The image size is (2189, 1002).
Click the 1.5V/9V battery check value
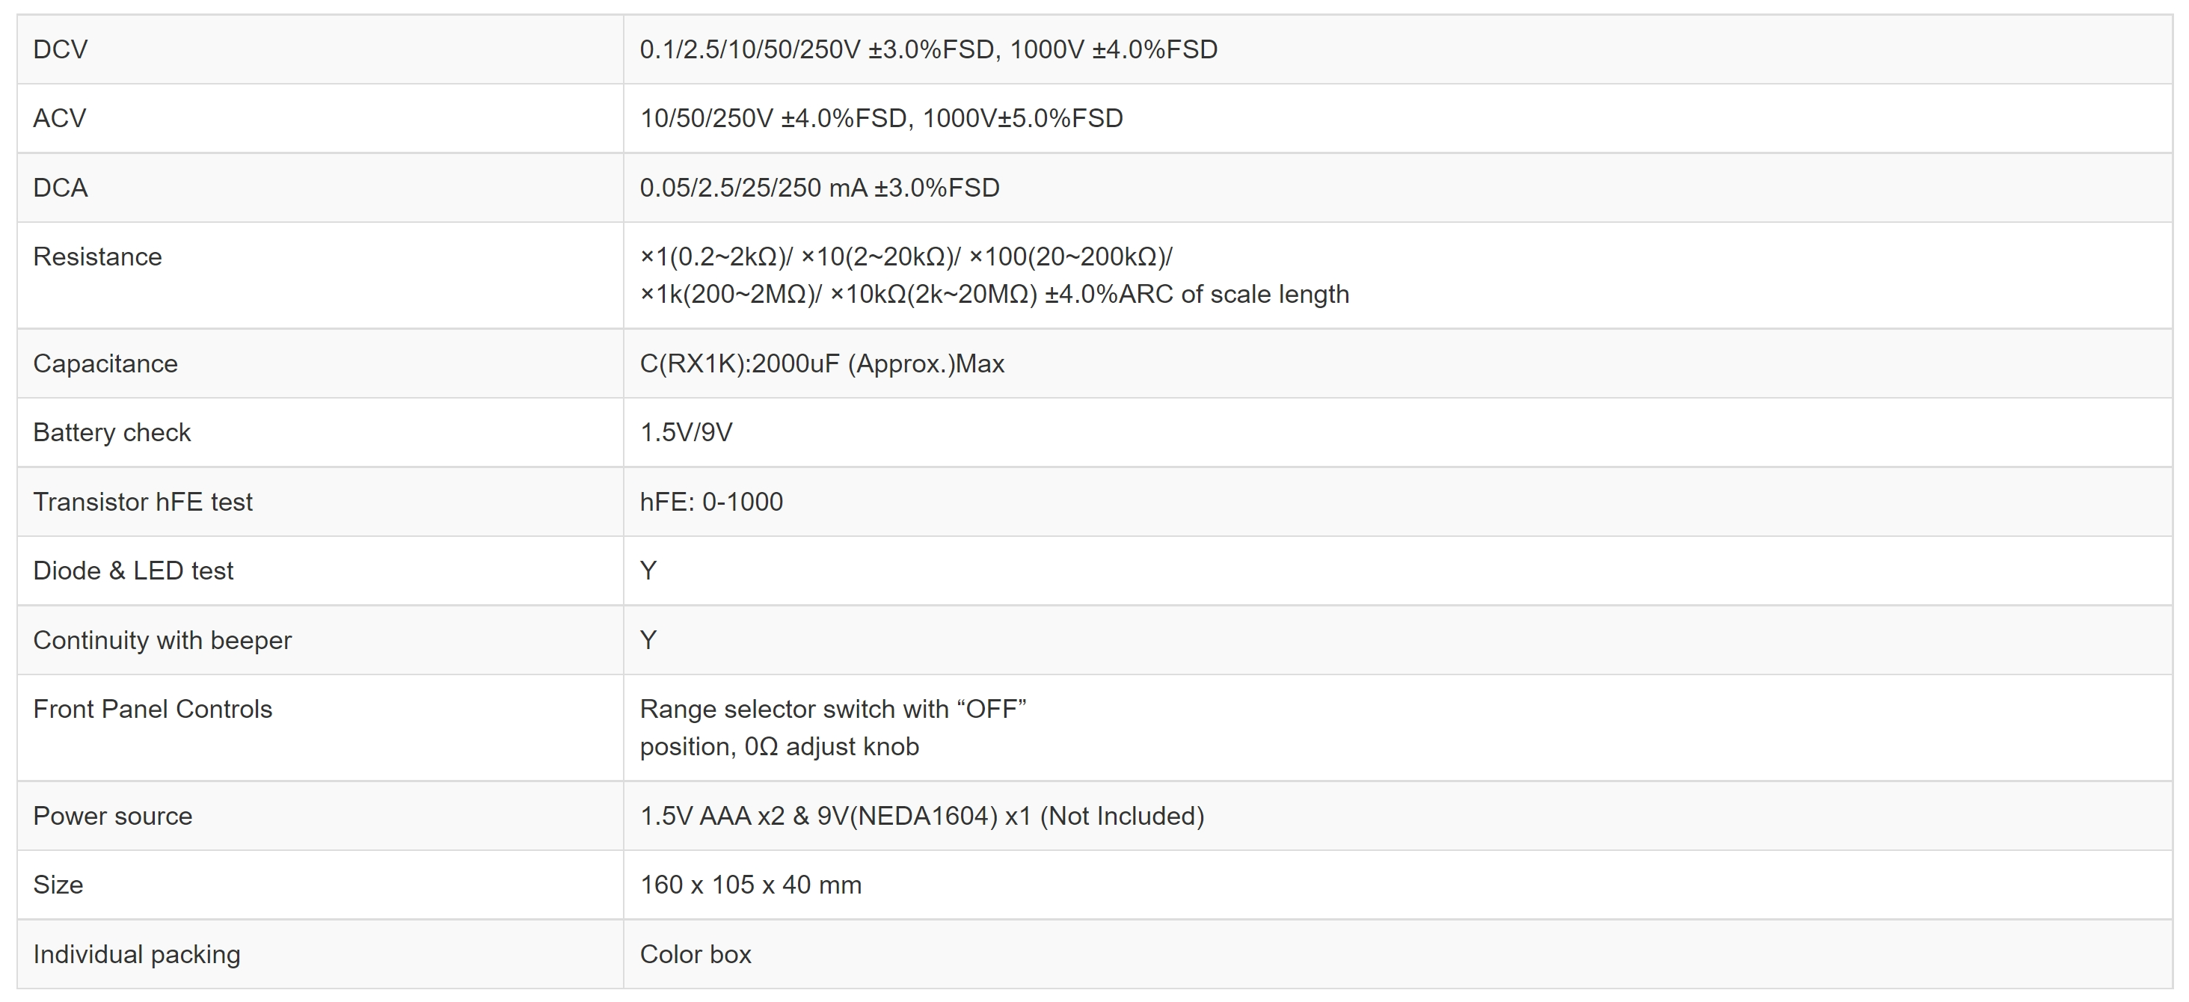coord(686,433)
